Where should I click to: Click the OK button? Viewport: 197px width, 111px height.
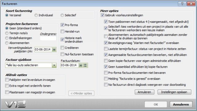(156, 105)
